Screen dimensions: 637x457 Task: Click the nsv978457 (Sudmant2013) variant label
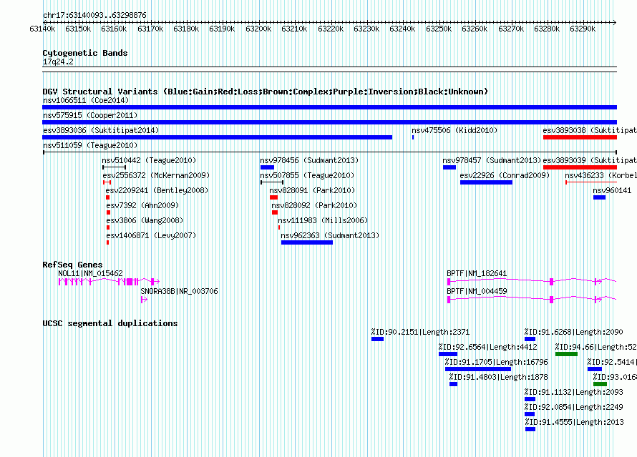[x=492, y=160]
